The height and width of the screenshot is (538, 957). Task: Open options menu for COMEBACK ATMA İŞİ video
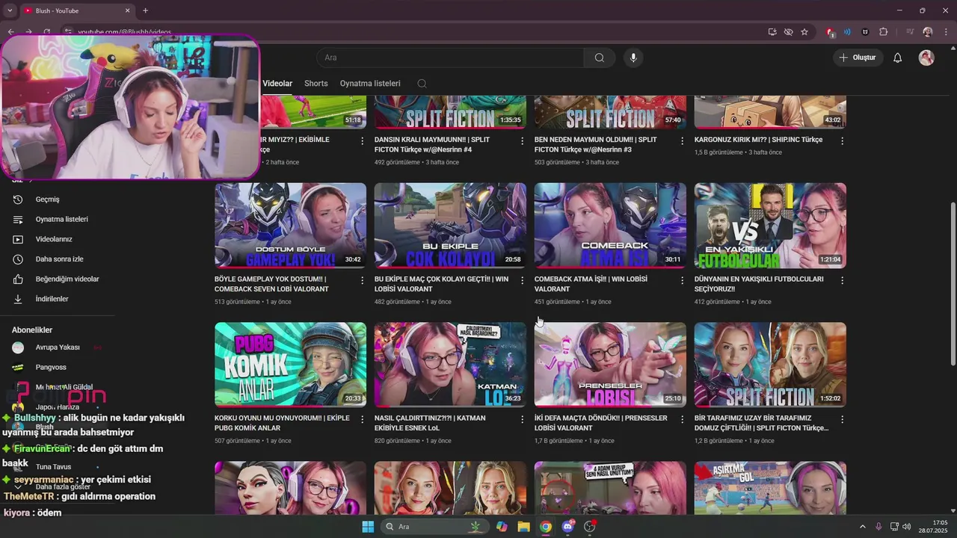682,280
